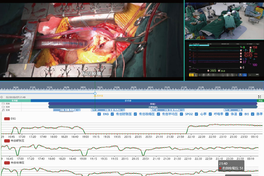Select the 手术中 phase segment
Image resolution: width=264 pixels, height=176 pixels.
(x=144, y=101)
